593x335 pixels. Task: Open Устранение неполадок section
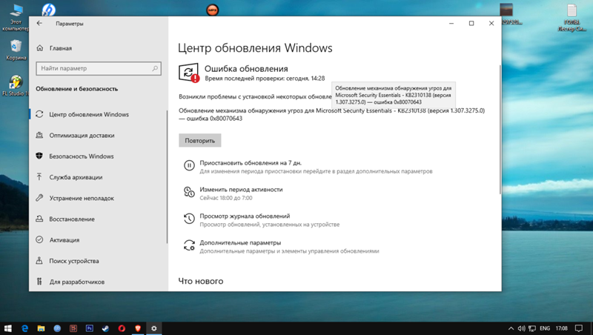[x=82, y=198]
